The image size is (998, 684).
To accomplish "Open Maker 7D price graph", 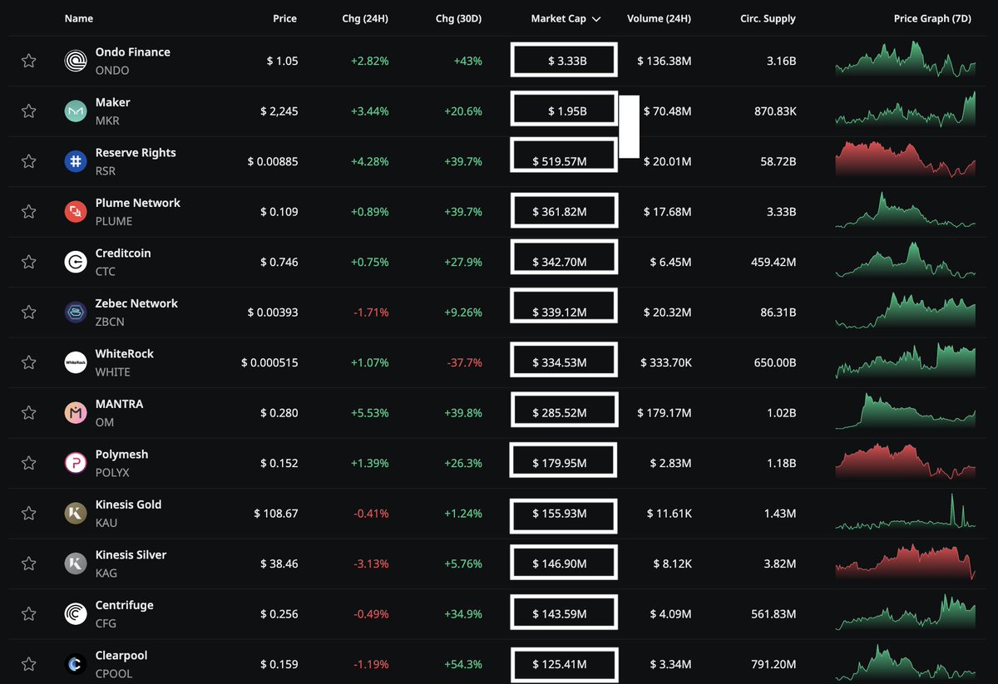I will pos(905,110).
